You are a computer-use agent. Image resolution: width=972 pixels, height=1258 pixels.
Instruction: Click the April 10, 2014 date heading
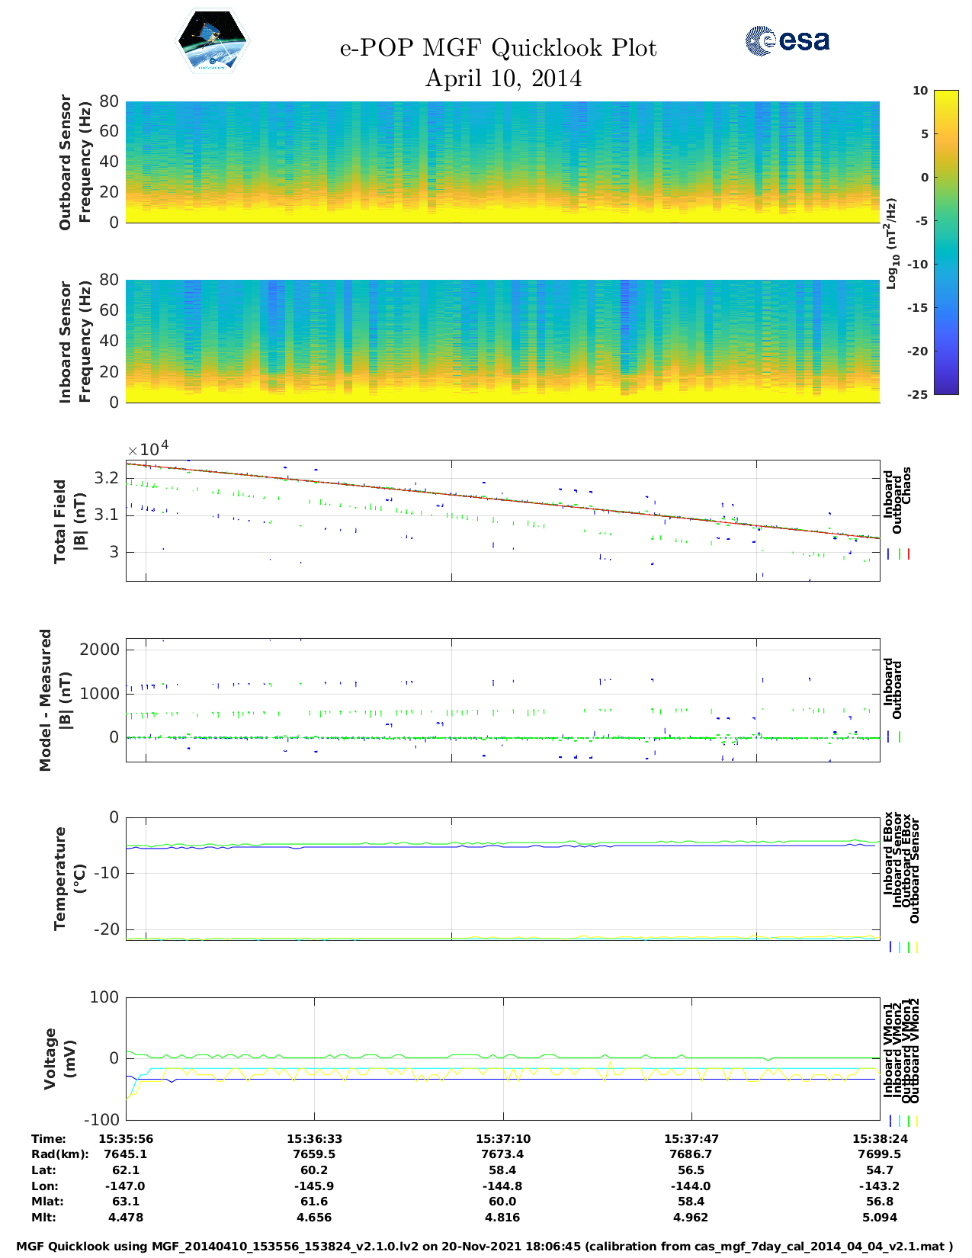coord(502,79)
